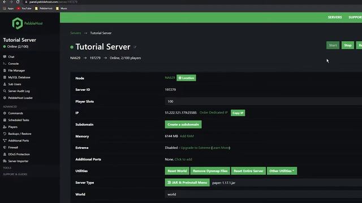Screen dimensions: 362x203
Task: Expand Support & Guides sidebar section
Action: click(15, 174)
